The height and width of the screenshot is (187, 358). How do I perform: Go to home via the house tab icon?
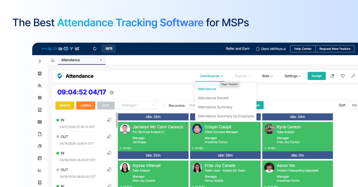click(53, 60)
